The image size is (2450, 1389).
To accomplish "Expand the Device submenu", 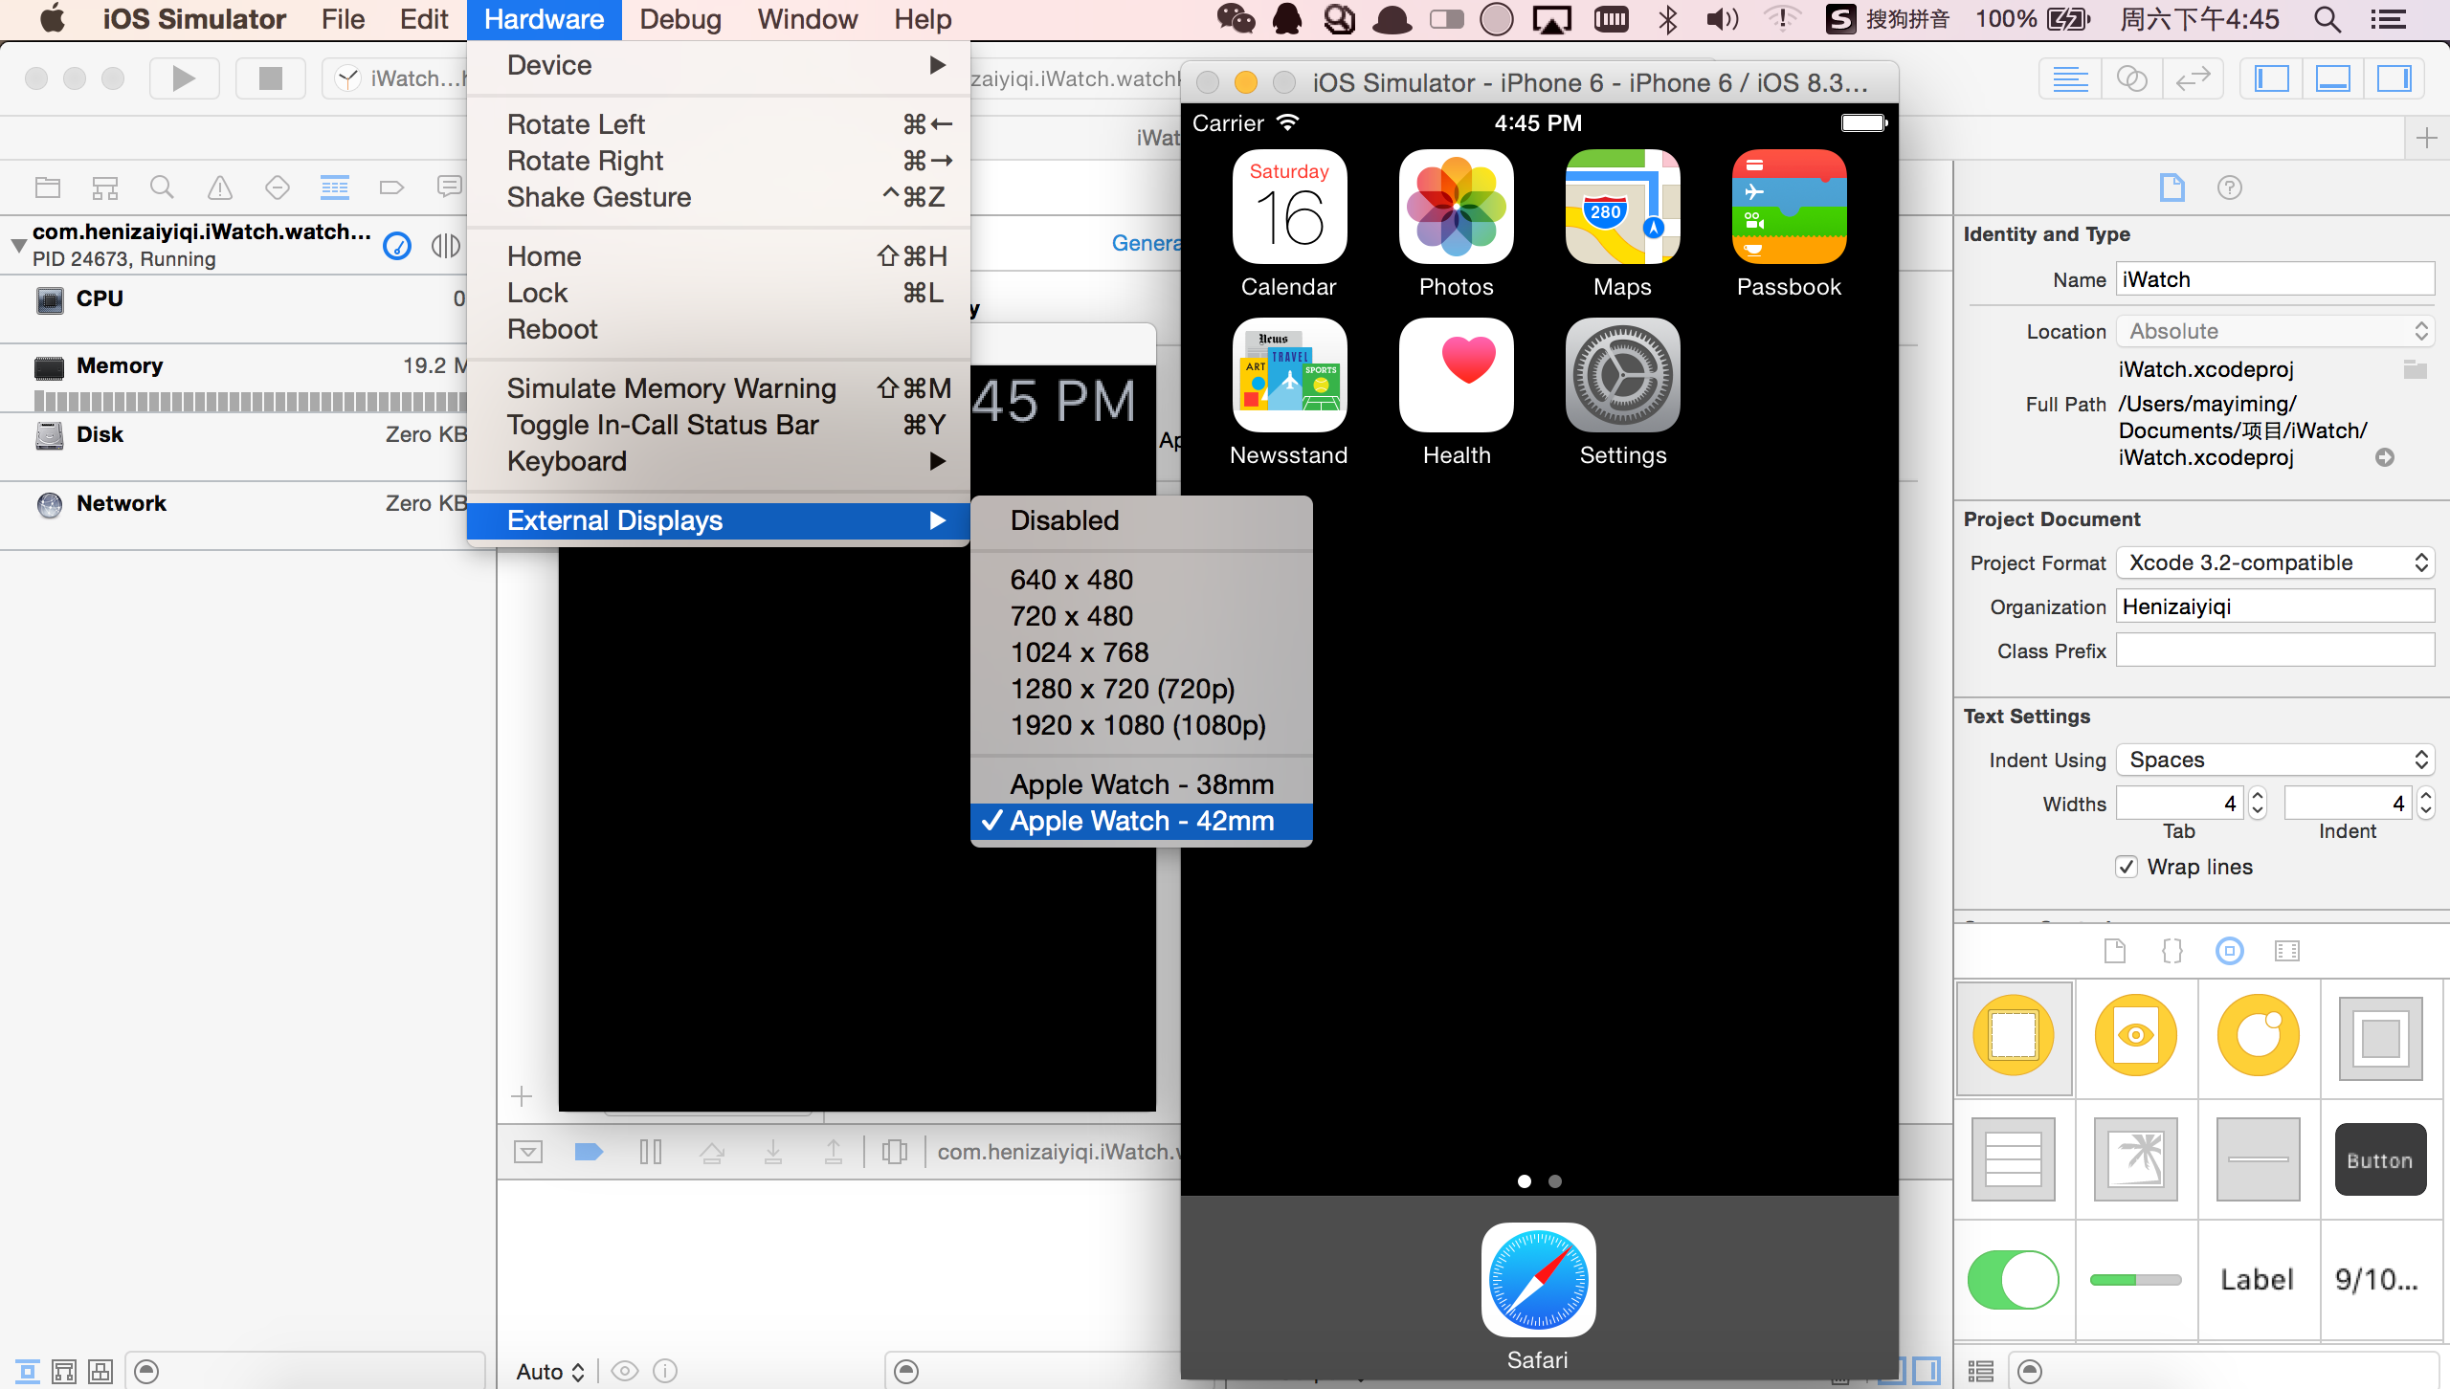I will 719,65.
